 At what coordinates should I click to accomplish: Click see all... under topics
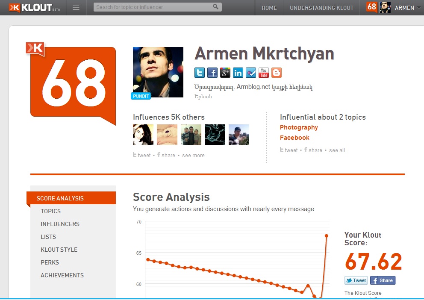(339, 150)
